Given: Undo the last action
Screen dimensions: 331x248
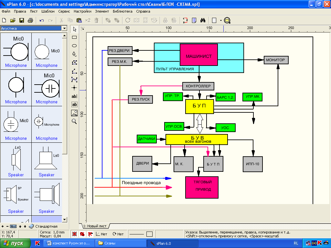Looking at the screenshot, I should tap(42, 20).
